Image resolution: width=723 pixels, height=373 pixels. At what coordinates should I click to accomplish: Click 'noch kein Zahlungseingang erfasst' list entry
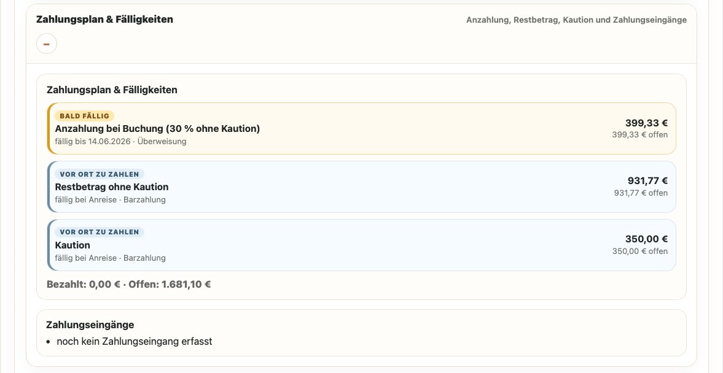(x=134, y=342)
